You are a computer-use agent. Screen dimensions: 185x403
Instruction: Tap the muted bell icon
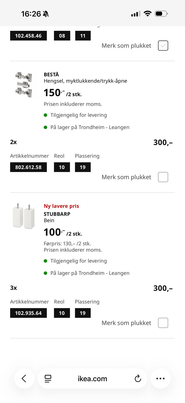(x=46, y=14)
